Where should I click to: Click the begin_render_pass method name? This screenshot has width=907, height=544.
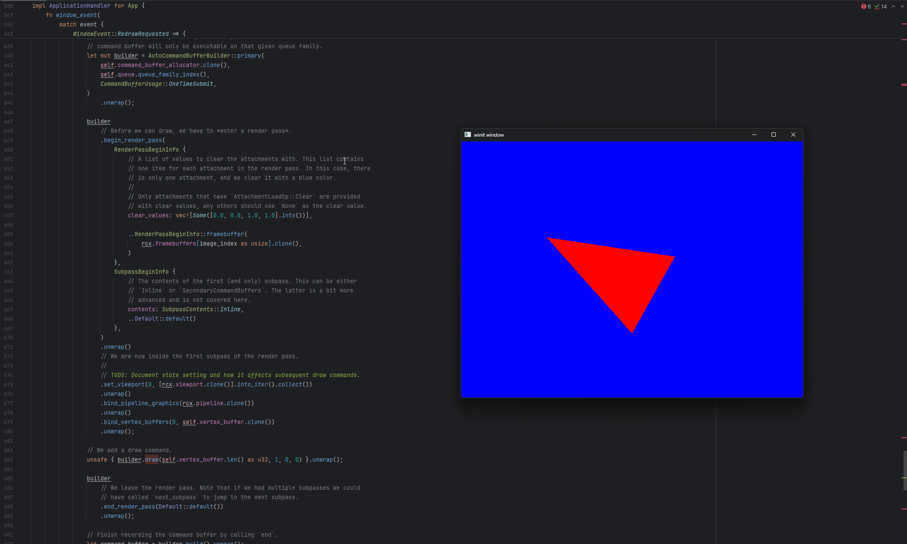[x=133, y=140]
